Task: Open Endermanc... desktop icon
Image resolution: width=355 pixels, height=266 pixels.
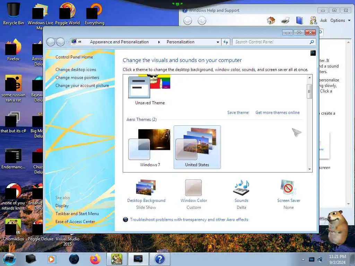Action: click(x=14, y=158)
